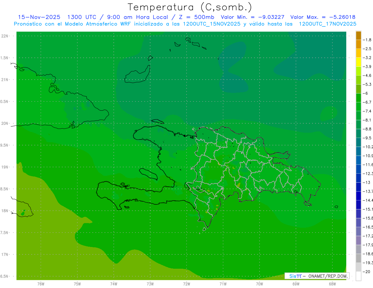
Task: Select "1200UTC_15NOV2025" initialization time text
Action: [x=211, y=24]
